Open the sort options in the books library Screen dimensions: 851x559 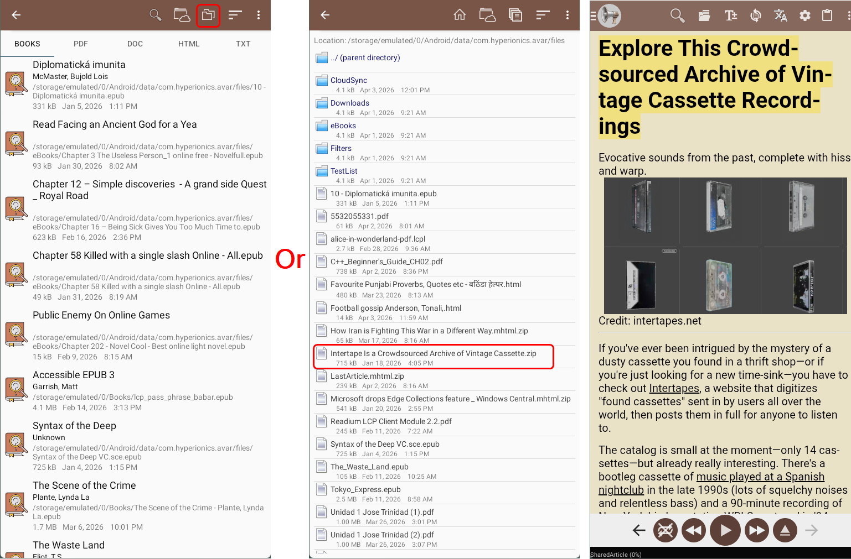point(235,15)
